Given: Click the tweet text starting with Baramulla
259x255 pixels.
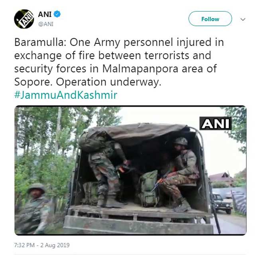Looking at the screenshot, I should 119,62.
